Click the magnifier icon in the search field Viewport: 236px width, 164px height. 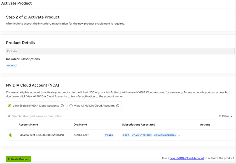click(9, 116)
